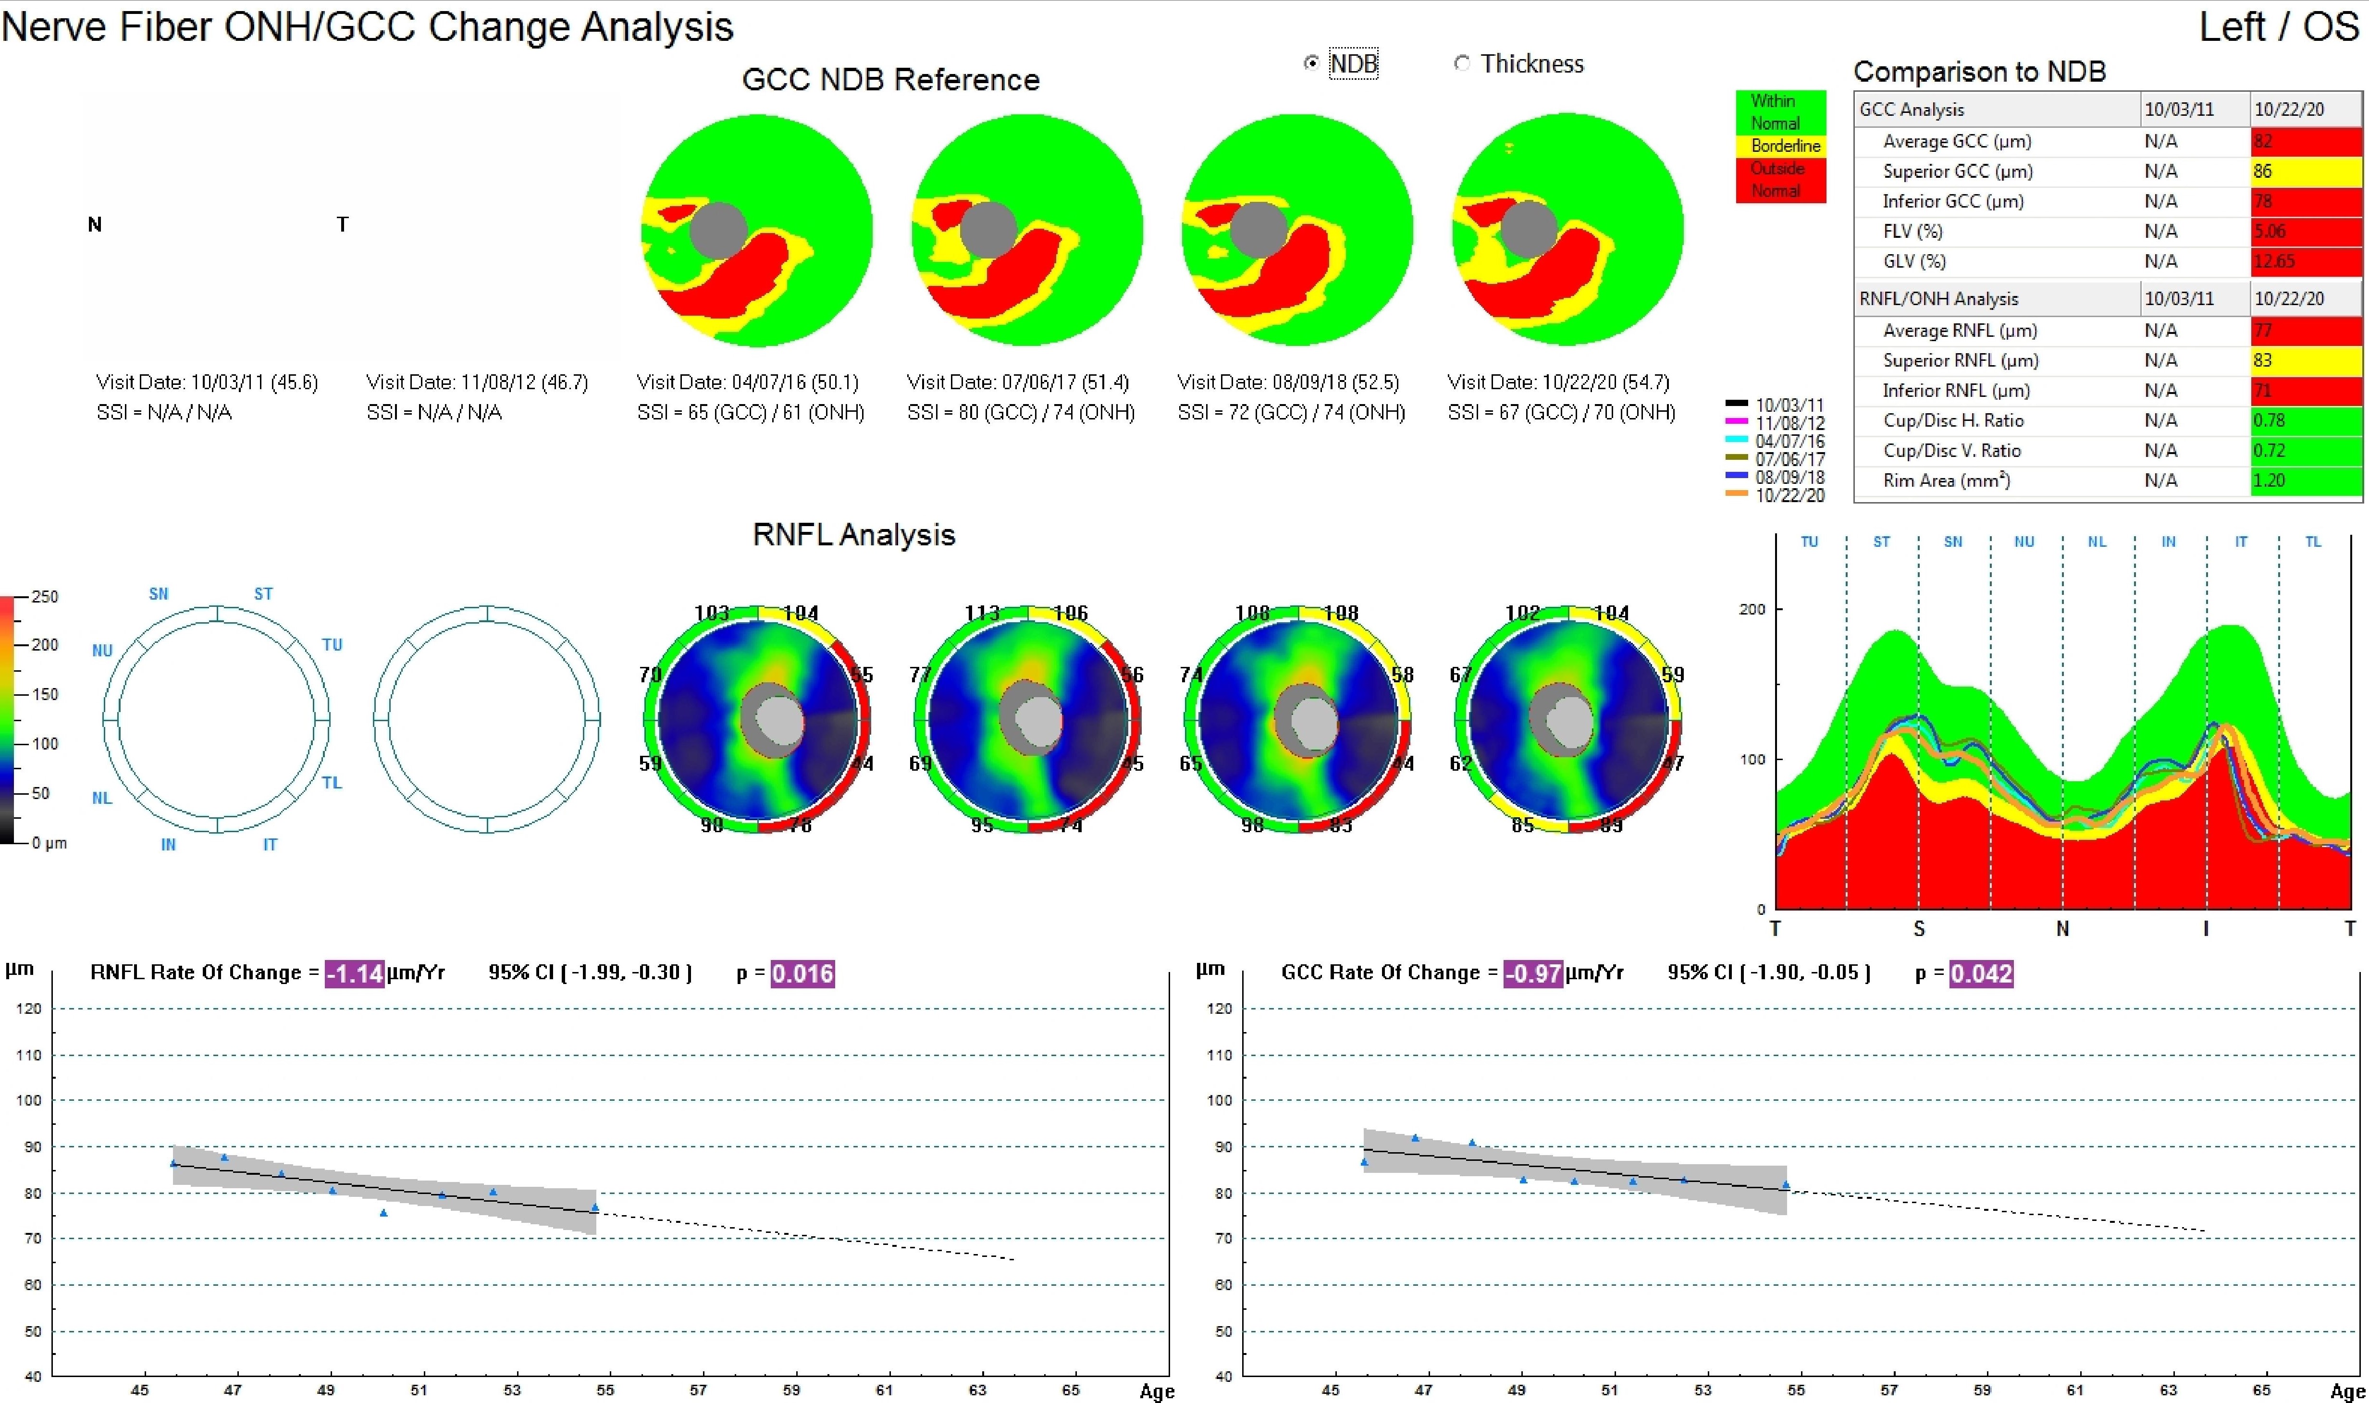Click the Within Normal green legend swatch
The height and width of the screenshot is (1403, 2369).
coord(1781,112)
